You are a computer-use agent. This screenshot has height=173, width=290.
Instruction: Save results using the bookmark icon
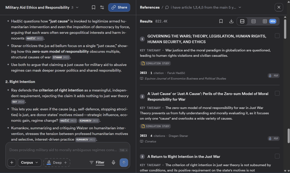tap(221, 21)
